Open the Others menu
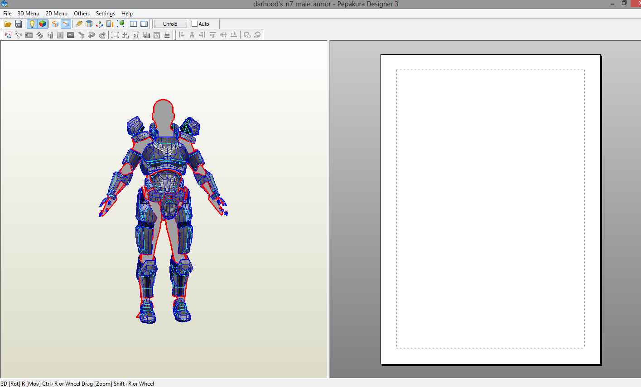This screenshot has height=387, width=641. tap(82, 14)
